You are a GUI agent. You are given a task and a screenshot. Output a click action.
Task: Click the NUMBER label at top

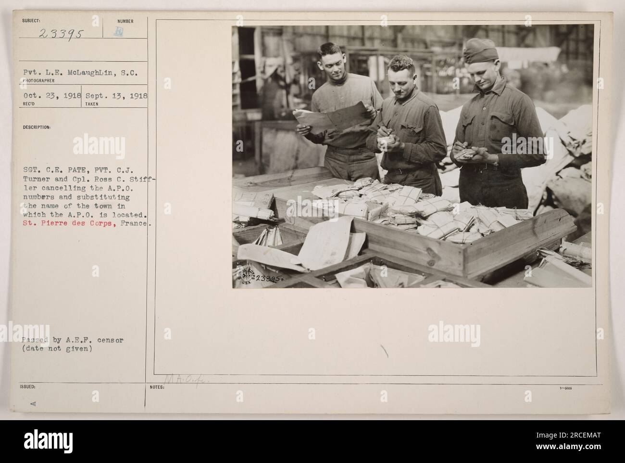126,21
